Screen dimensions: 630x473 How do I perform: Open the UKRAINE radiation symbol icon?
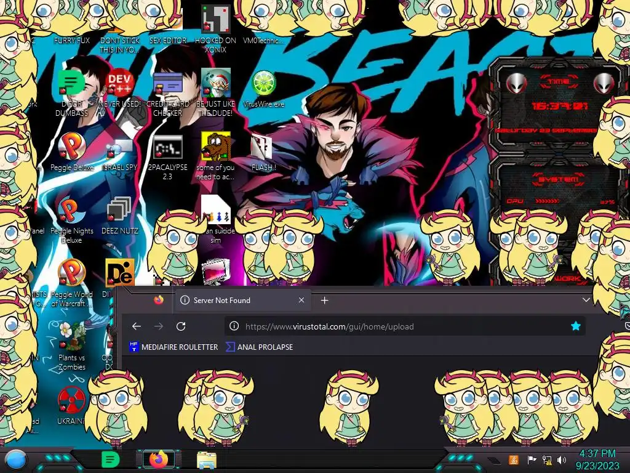tap(71, 400)
